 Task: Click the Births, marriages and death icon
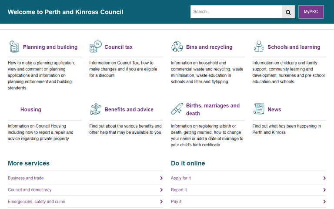click(177, 109)
